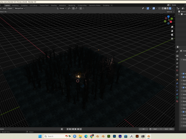The height and width of the screenshot is (139, 186).
Task: Select rendered viewport shading
Action: point(170,8)
